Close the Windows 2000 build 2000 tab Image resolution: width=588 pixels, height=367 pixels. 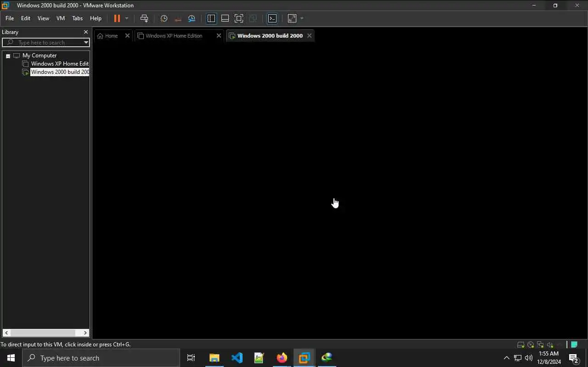pyautogui.click(x=309, y=36)
